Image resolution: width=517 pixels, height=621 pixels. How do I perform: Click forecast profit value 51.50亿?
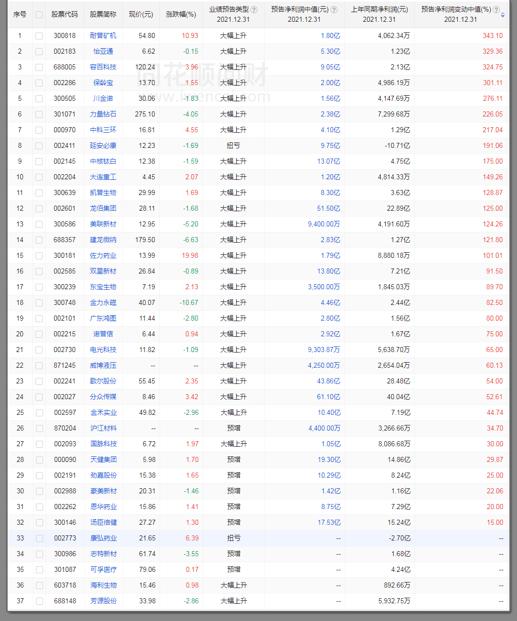(328, 208)
